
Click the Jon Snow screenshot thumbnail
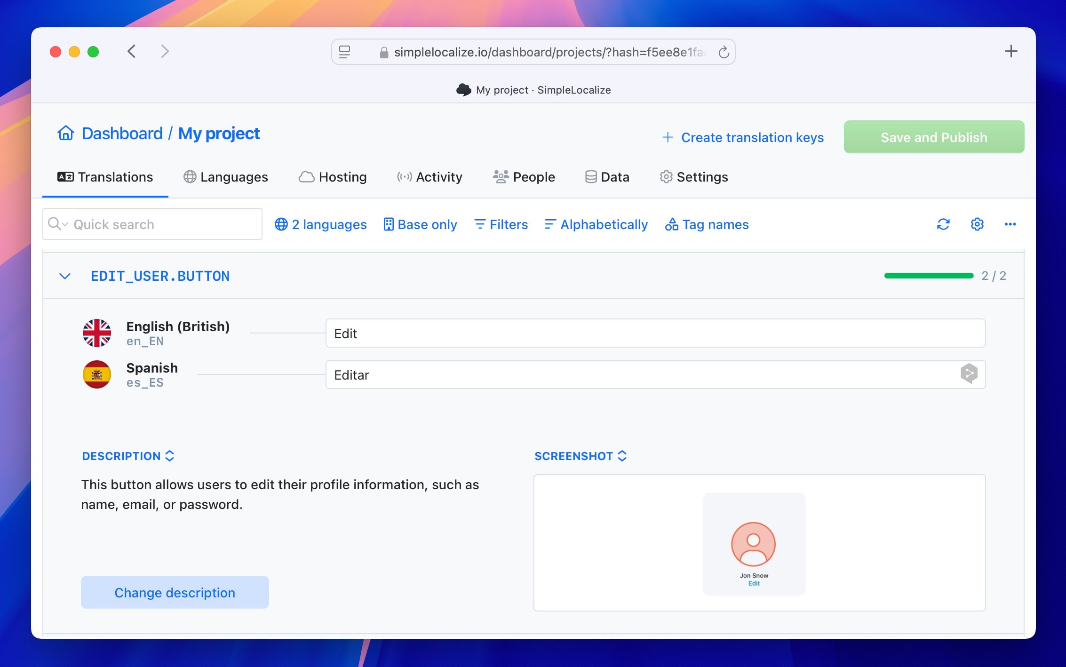pyautogui.click(x=754, y=544)
